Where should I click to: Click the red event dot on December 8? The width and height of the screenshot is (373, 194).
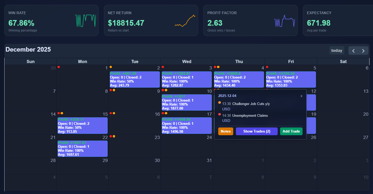tap(111, 90)
